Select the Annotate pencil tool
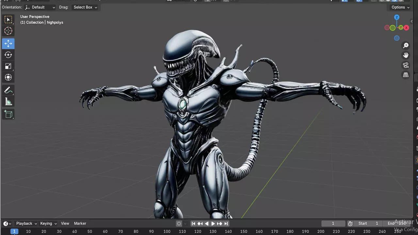This screenshot has height=235, width=418. [x=8, y=90]
